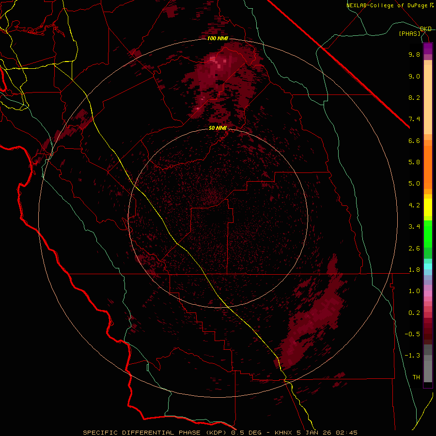Click the SPECIFIC DIFFERENTIAL PHASE (KDP) caption
The height and width of the screenshot is (436, 436).
155,433
